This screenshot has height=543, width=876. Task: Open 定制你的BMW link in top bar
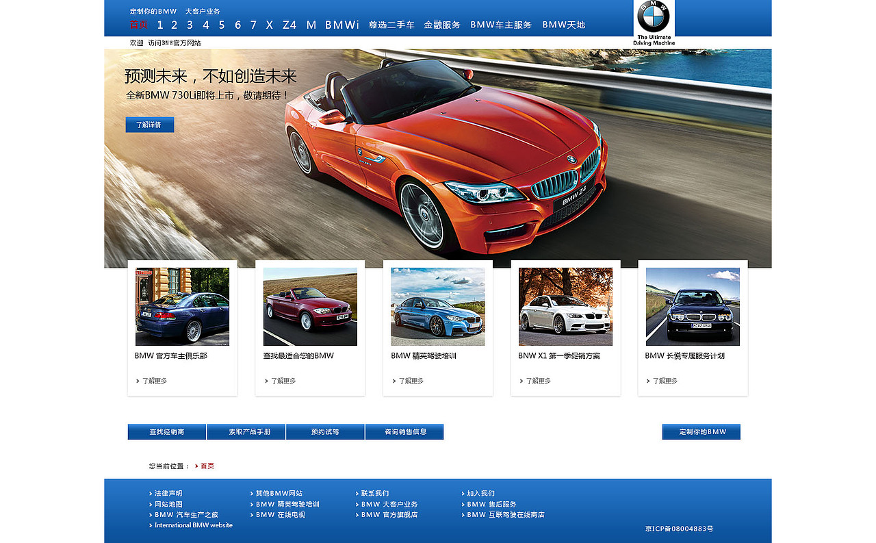[x=153, y=12]
